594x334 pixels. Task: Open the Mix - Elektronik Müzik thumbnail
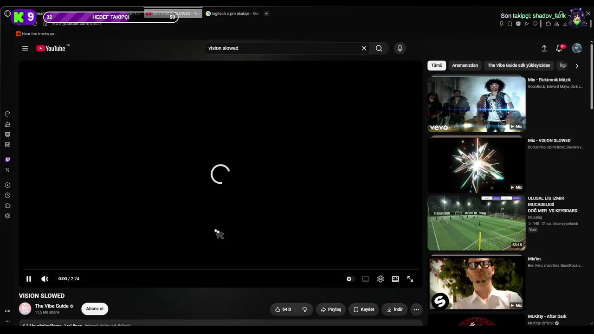[x=477, y=104]
